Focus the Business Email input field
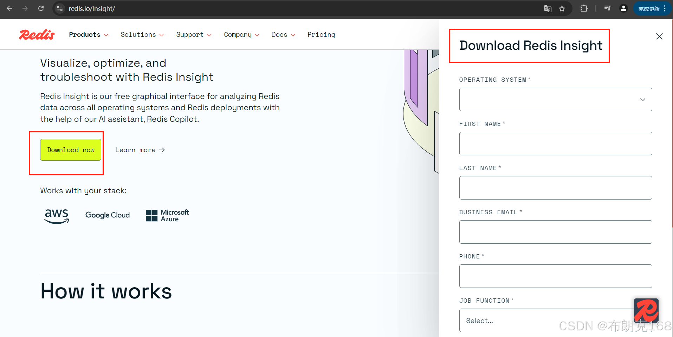This screenshot has width=673, height=337. (556, 232)
